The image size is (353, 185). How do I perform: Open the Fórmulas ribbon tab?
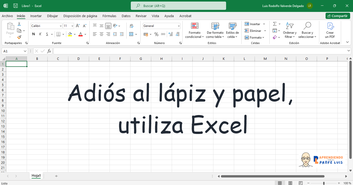109,16
